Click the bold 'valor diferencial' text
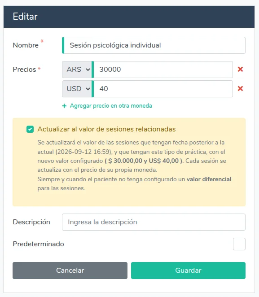The image size is (259, 297). click(209, 179)
